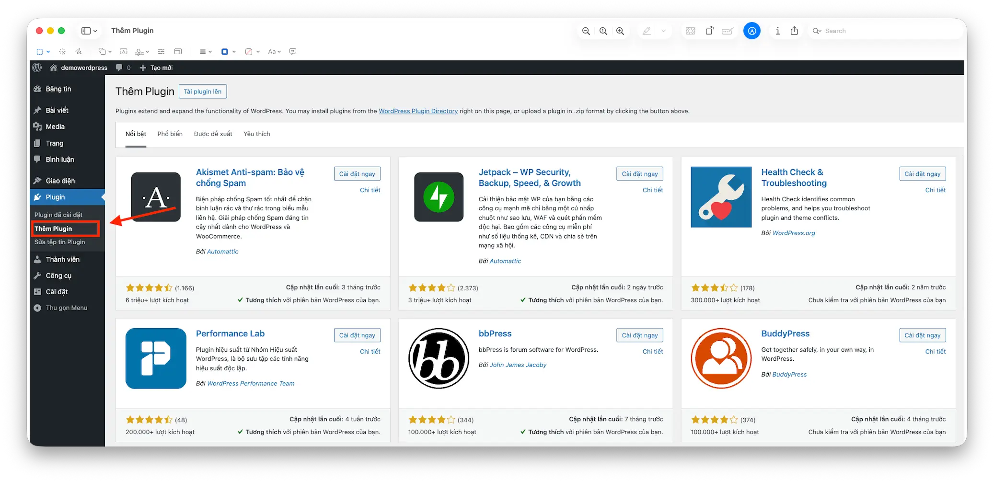The height and width of the screenshot is (482, 994).
Task: Toggle annotation mode with the blue circle button
Action: click(x=752, y=30)
